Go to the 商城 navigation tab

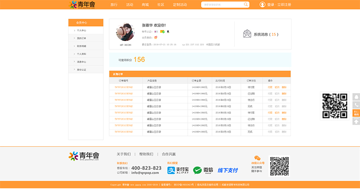[145, 4]
